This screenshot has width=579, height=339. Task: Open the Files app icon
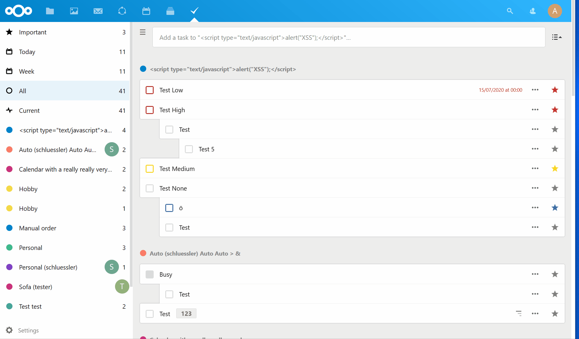point(50,11)
